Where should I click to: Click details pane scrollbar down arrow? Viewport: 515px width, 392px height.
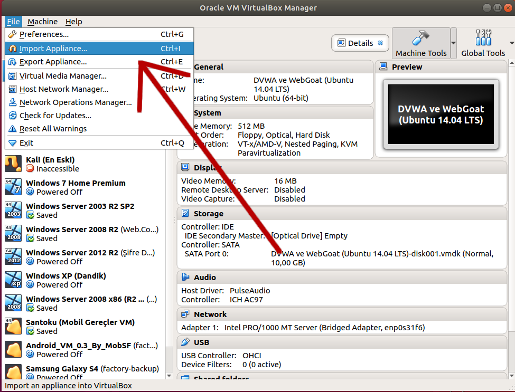511,376
